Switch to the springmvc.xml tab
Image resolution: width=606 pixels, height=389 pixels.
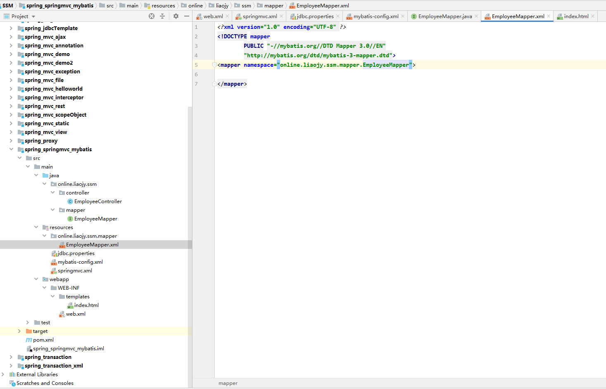(x=260, y=16)
